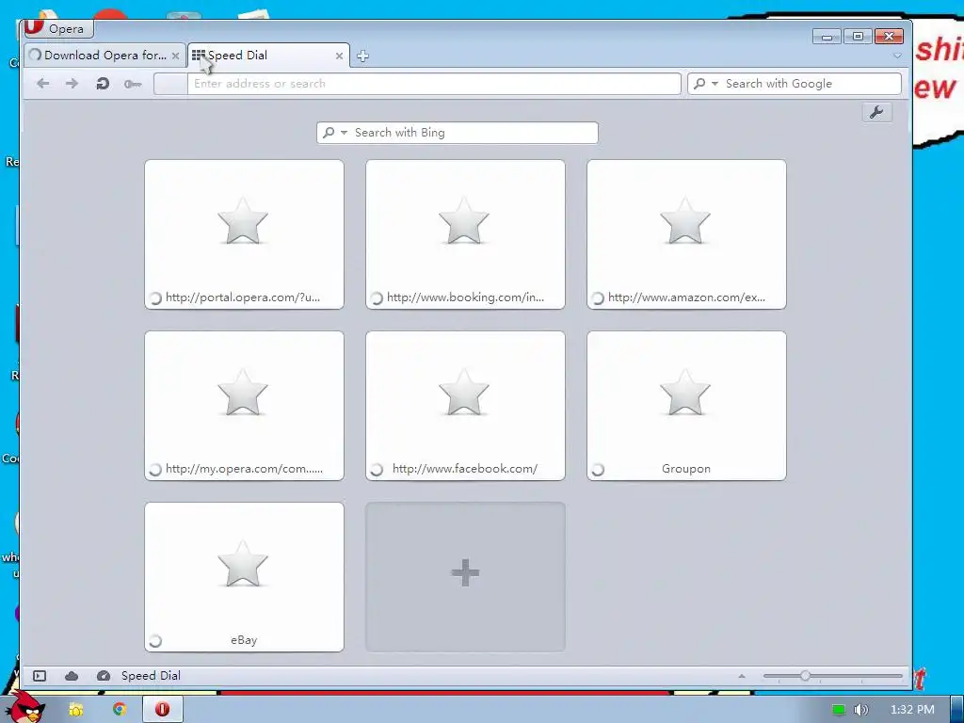This screenshot has height=723, width=964.
Task: Reload the page
Action: coord(103,84)
